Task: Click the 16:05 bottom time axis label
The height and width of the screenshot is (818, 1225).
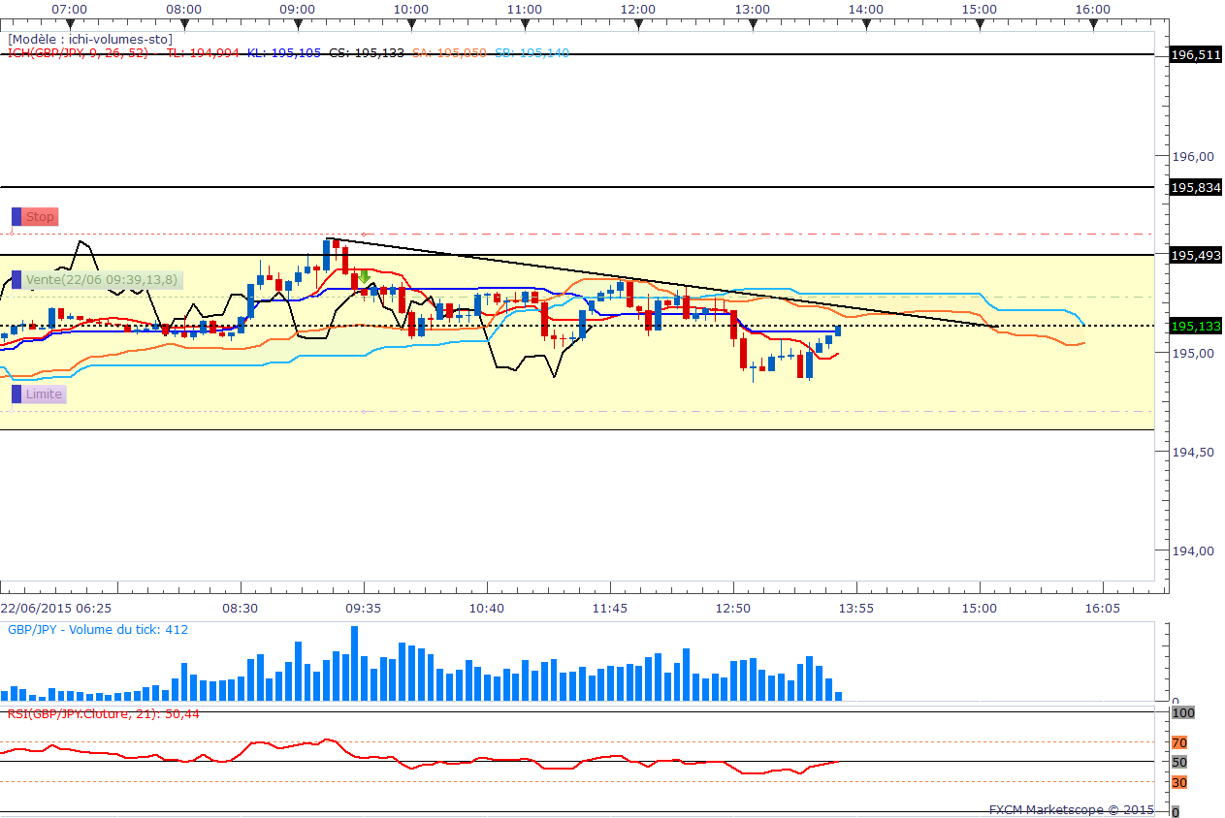Action: [x=1102, y=609]
